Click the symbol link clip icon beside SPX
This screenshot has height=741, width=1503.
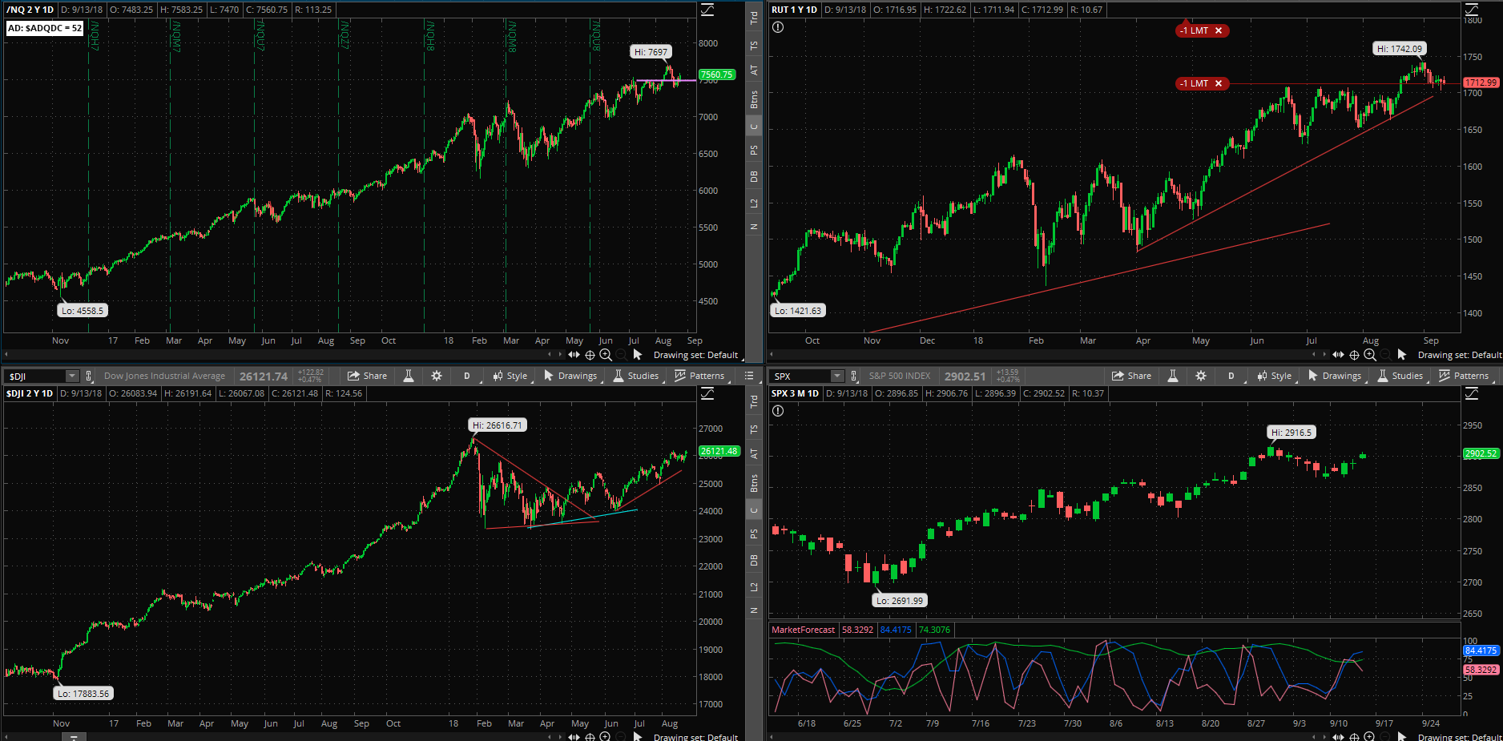coord(854,376)
